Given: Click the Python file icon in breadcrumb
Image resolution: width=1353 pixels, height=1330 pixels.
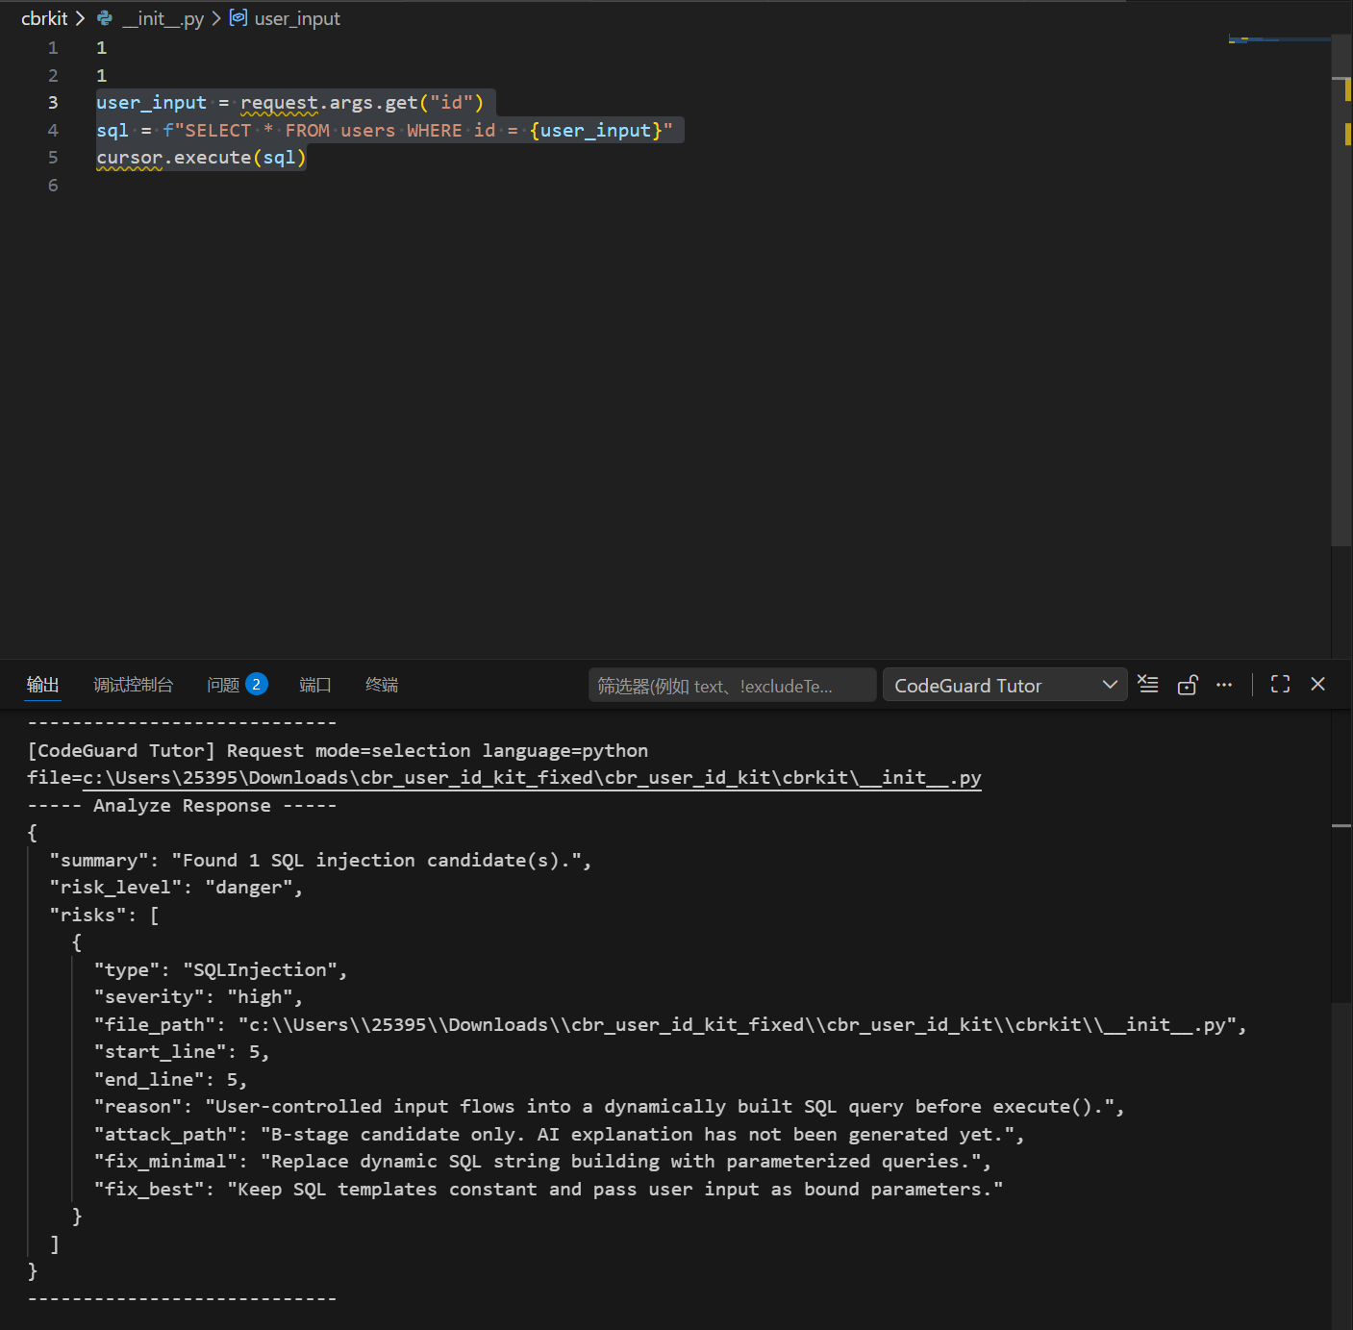Looking at the screenshot, I should pyautogui.click(x=105, y=18).
